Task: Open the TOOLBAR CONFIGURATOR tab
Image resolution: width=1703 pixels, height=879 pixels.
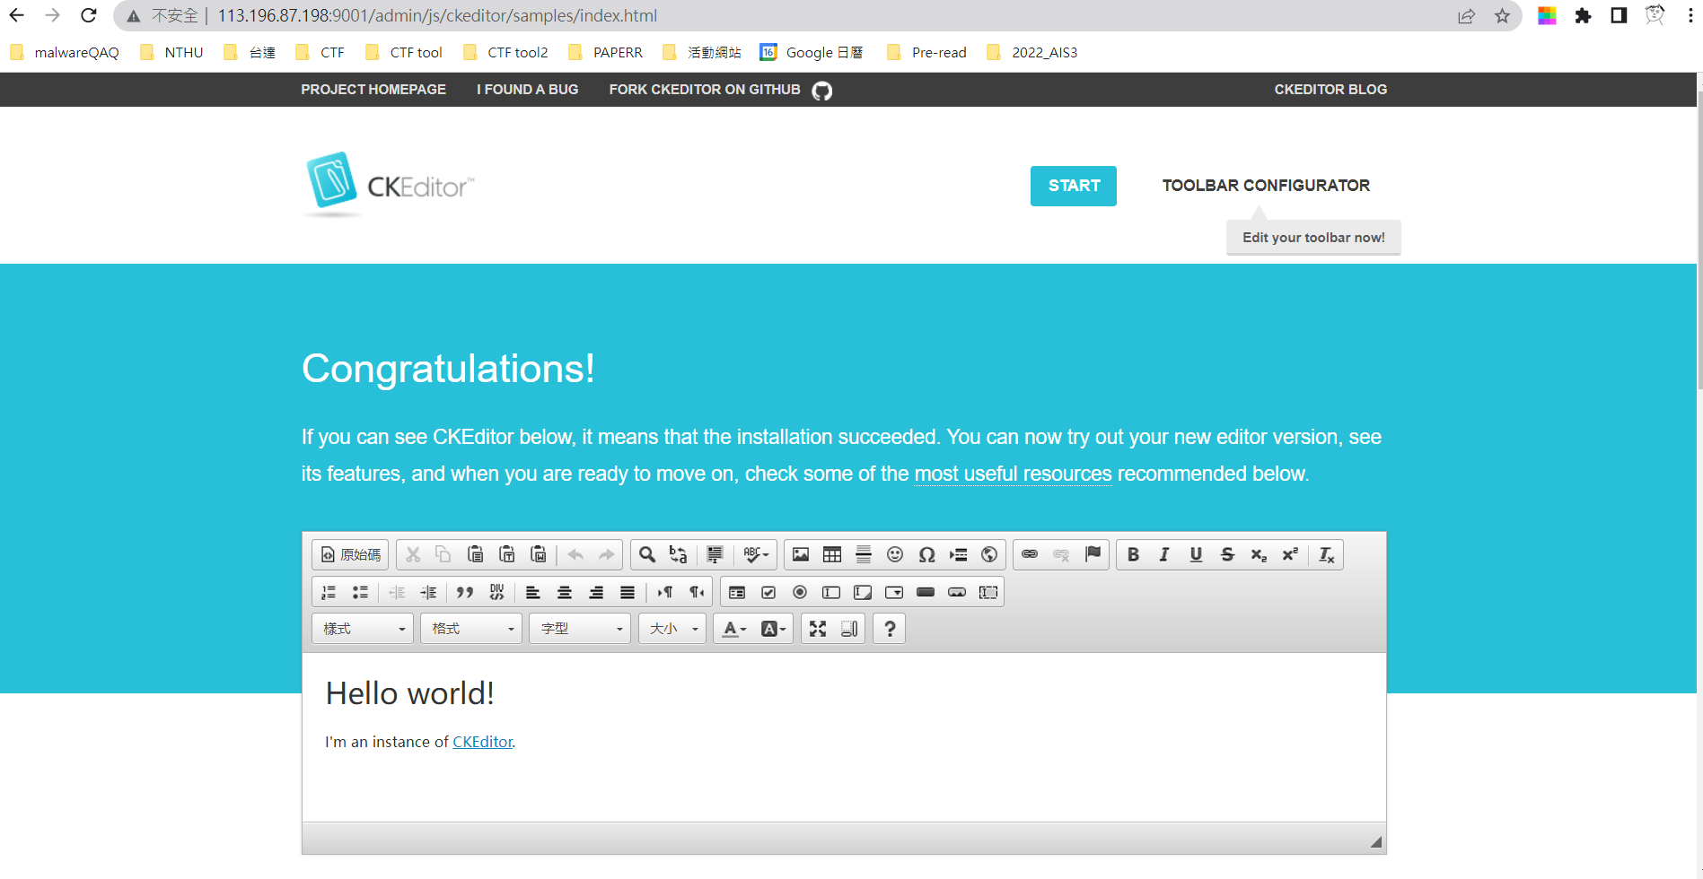Action: 1266,186
